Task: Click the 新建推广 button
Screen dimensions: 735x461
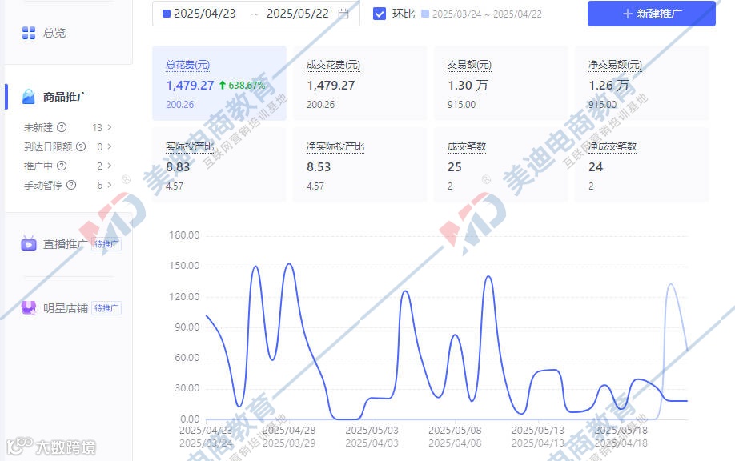Action: (652, 14)
